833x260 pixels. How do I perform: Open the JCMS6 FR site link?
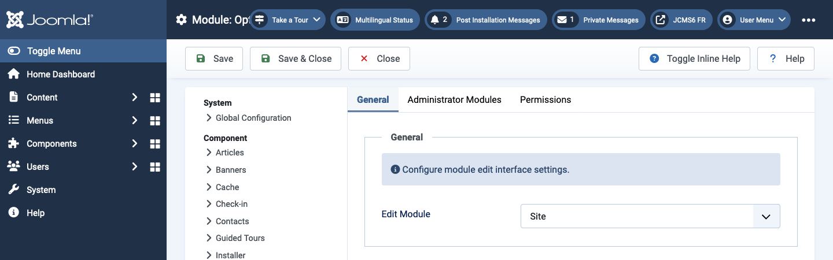point(681,20)
